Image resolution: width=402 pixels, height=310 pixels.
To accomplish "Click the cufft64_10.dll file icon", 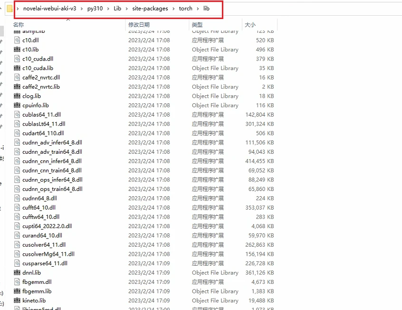I will click(x=17, y=208).
